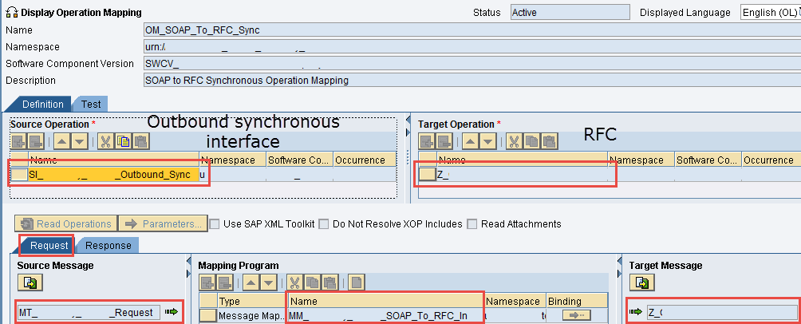This screenshot has height=324, width=801.
Task: Move up arrow in Mapping Program toolbar
Action: tap(251, 282)
